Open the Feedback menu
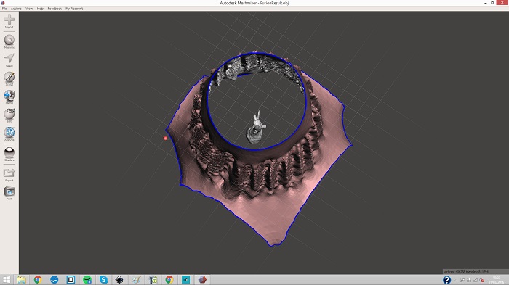 (x=55, y=9)
